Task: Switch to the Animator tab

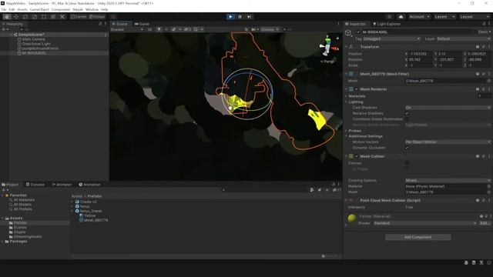Action: [x=62, y=185]
